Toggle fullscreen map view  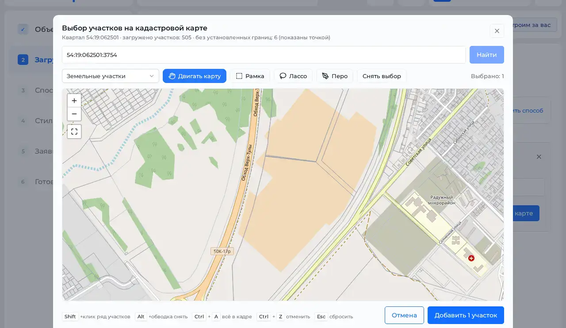click(74, 132)
